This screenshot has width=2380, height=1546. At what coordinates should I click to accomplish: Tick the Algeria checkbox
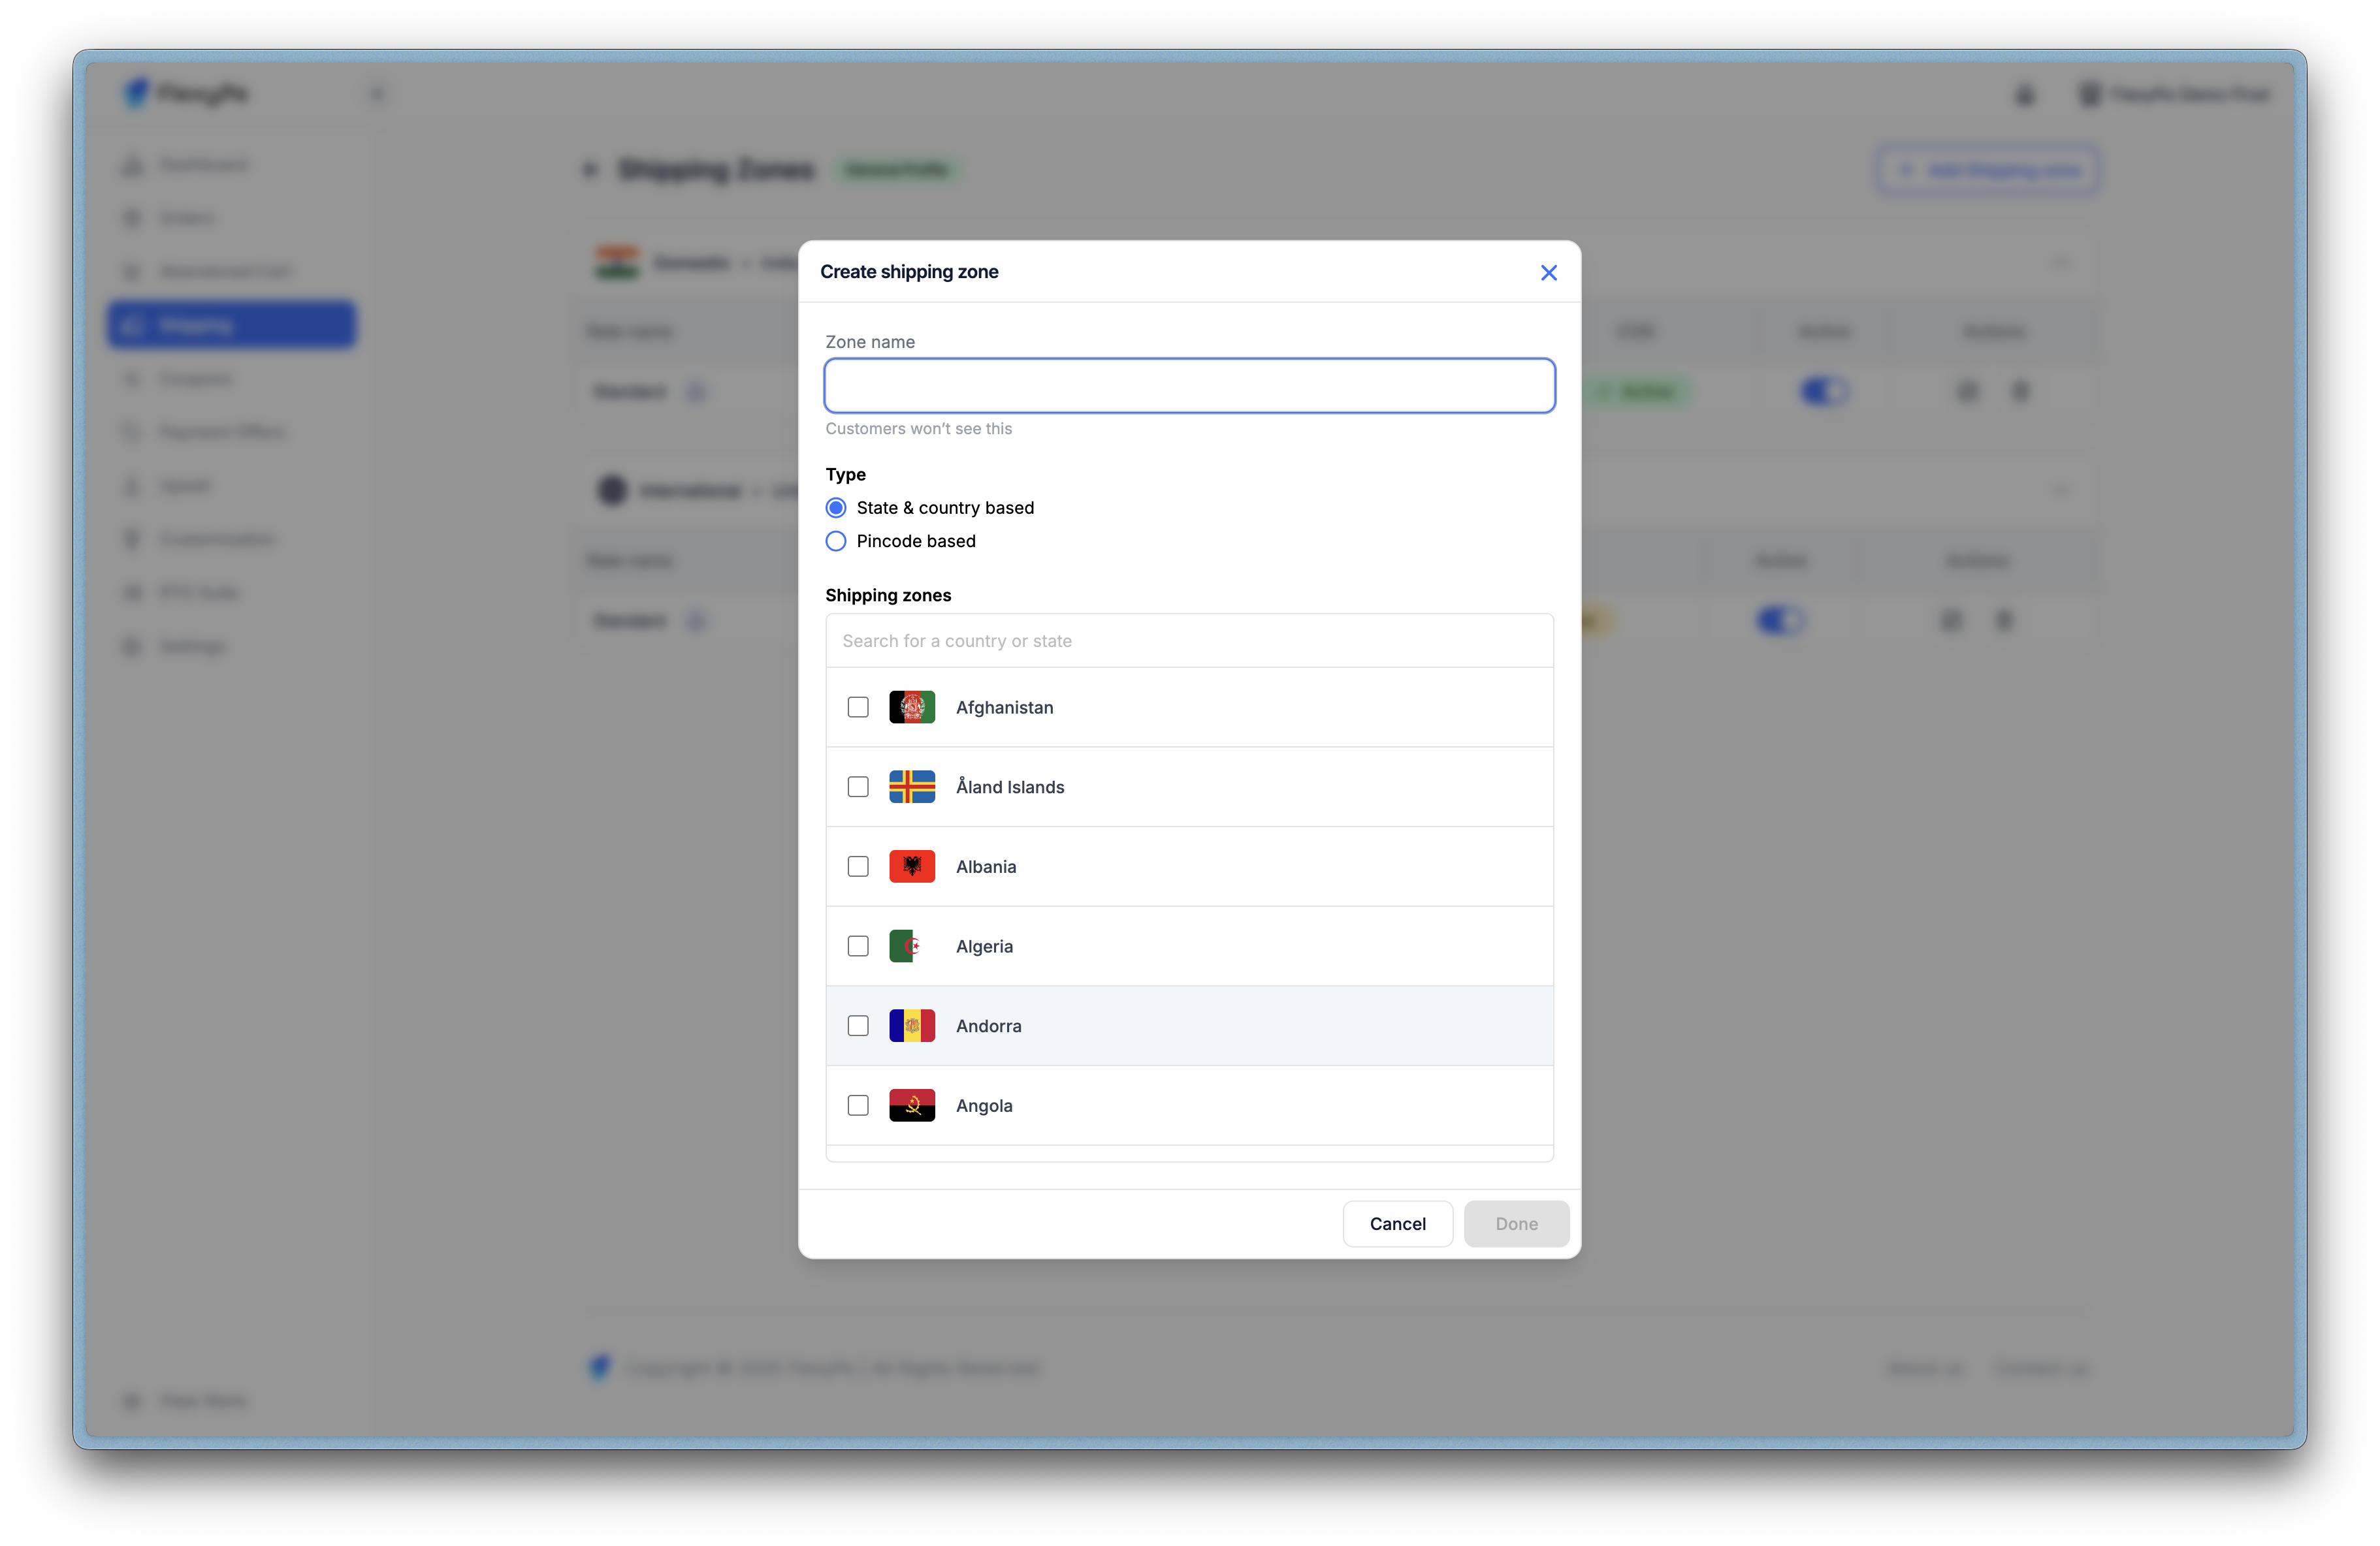(x=858, y=947)
